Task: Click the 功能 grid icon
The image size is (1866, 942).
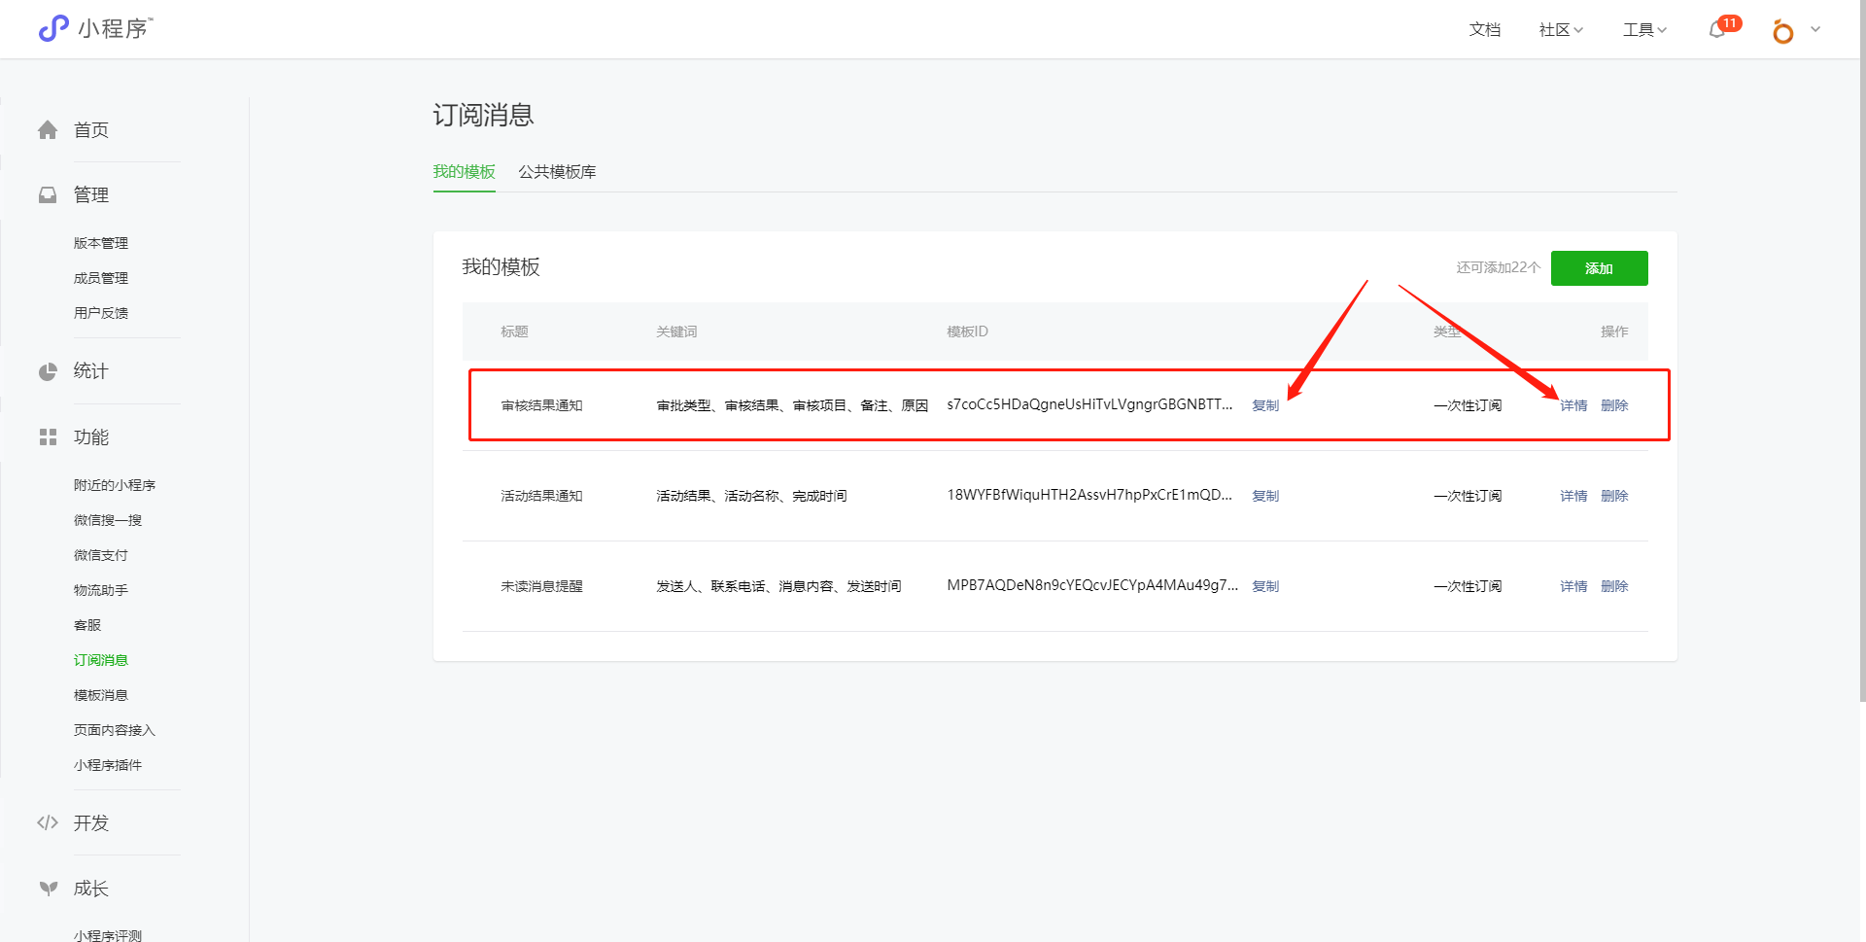Action: click(48, 437)
